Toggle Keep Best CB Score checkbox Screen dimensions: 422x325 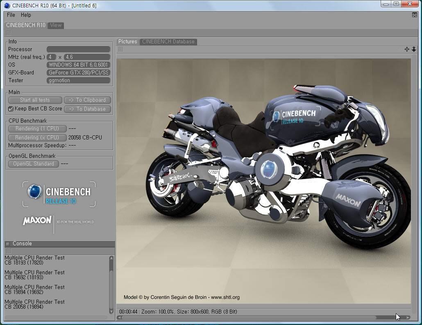11,109
